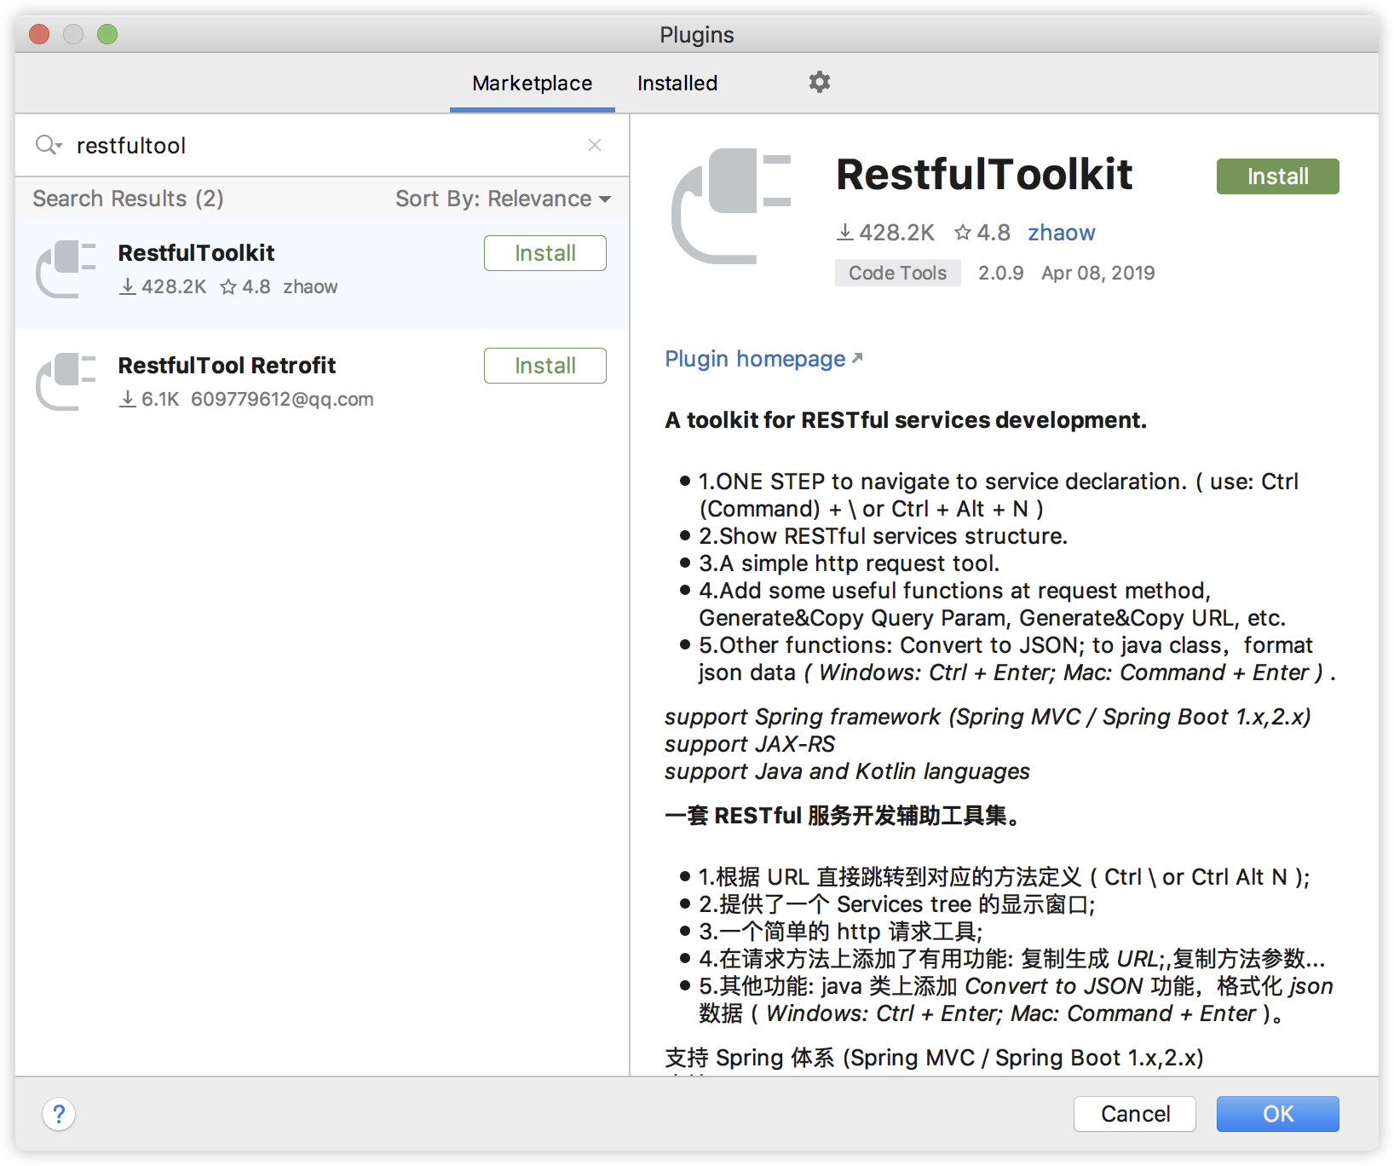The image size is (1394, 1166).
Task: Click the Code Tools category tag
Action: coord(897,273)
